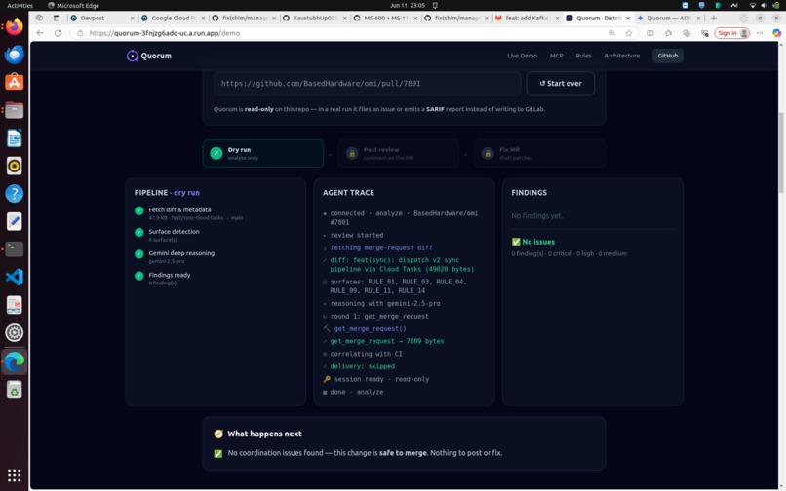This screenshot has height=491, width=786.
Task: Open the Favorites list icon
Action: [668, 33]
